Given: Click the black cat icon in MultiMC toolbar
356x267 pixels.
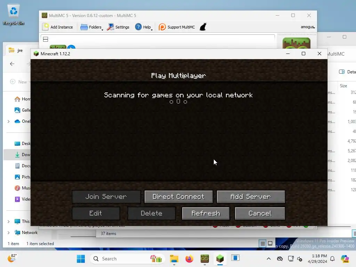Looking at the screenshot, I should coord(203,27).
